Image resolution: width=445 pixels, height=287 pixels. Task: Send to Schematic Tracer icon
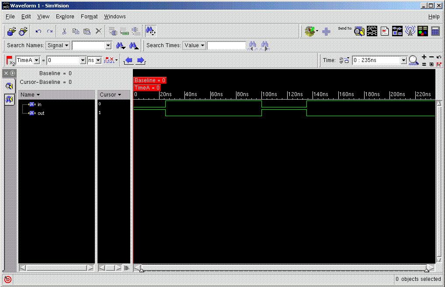397,31
